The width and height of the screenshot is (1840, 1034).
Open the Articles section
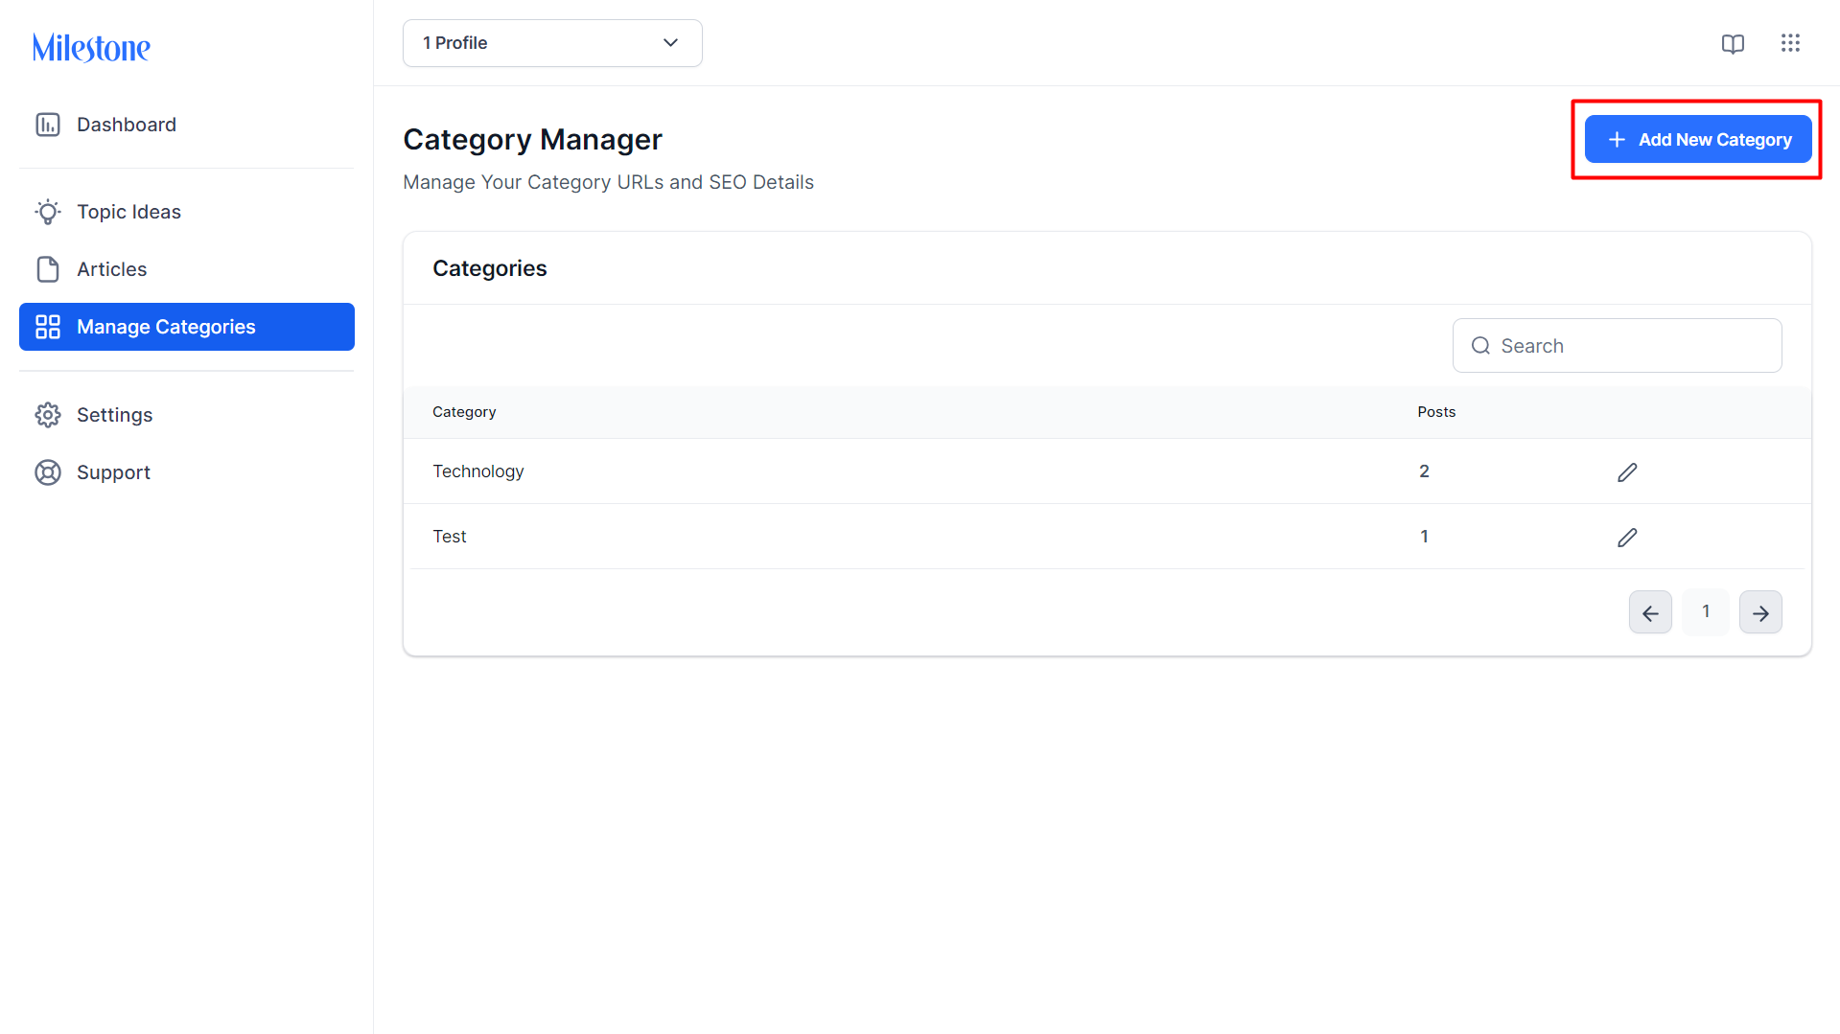pos(187,269)
